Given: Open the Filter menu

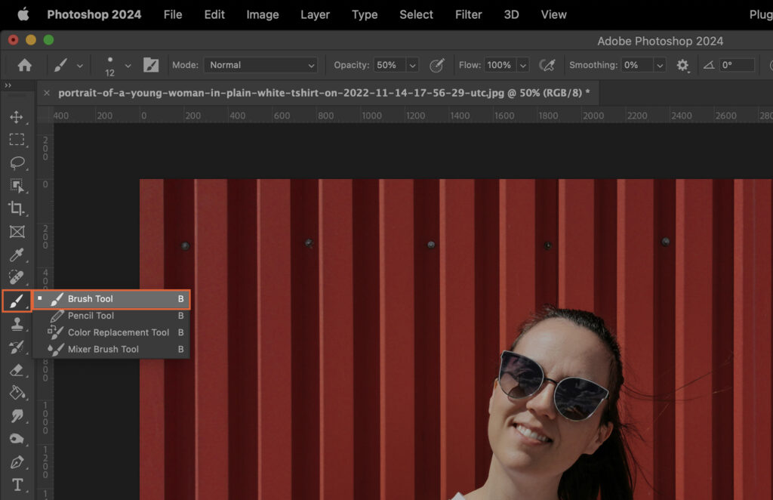Looking at the screenshot, I should pyautogui.click(x=468, y=14).
